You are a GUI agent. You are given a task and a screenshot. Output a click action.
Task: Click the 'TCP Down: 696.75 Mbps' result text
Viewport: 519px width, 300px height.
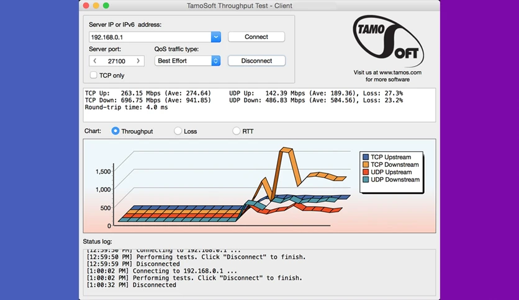click(122, 100)
